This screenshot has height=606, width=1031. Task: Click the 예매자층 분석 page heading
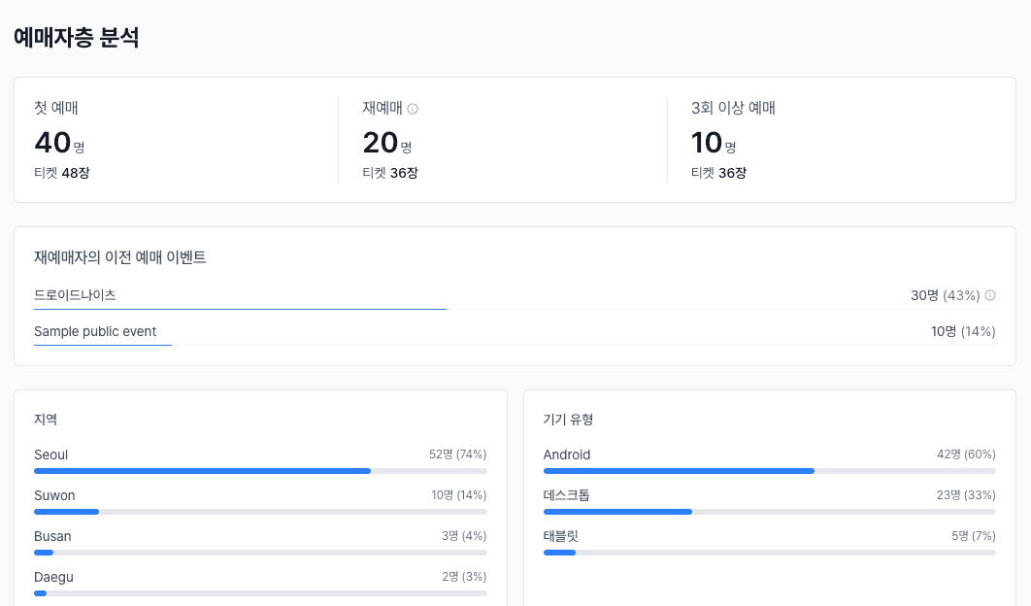click(77, 39)
